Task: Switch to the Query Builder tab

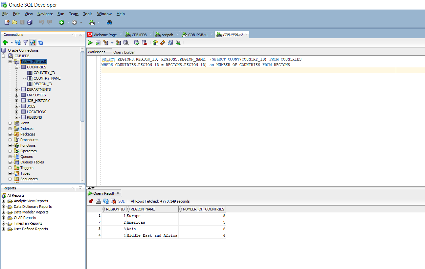Action: tap(124, 52)
